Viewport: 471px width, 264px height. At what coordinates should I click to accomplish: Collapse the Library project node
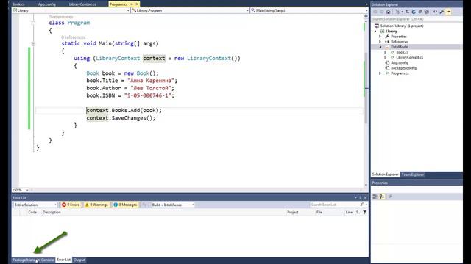(375, 31)
